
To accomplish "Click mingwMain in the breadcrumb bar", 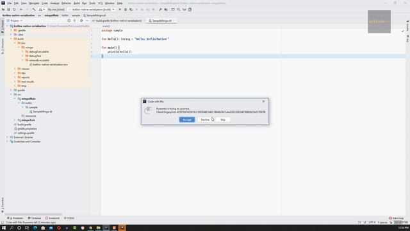I will tap(51, 15).
